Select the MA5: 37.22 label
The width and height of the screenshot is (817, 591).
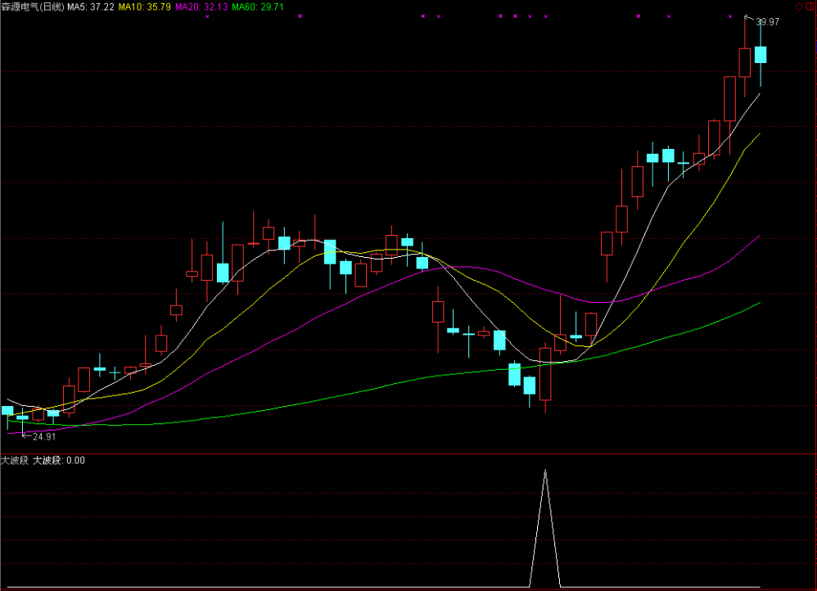91,7
